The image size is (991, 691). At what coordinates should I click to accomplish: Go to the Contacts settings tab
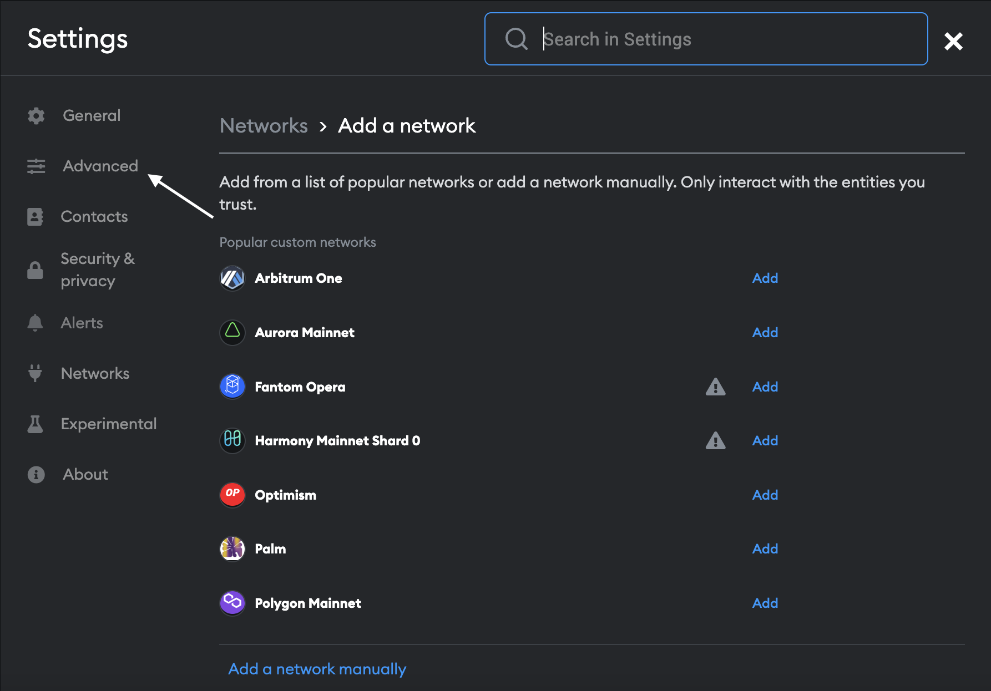point(94,216)
